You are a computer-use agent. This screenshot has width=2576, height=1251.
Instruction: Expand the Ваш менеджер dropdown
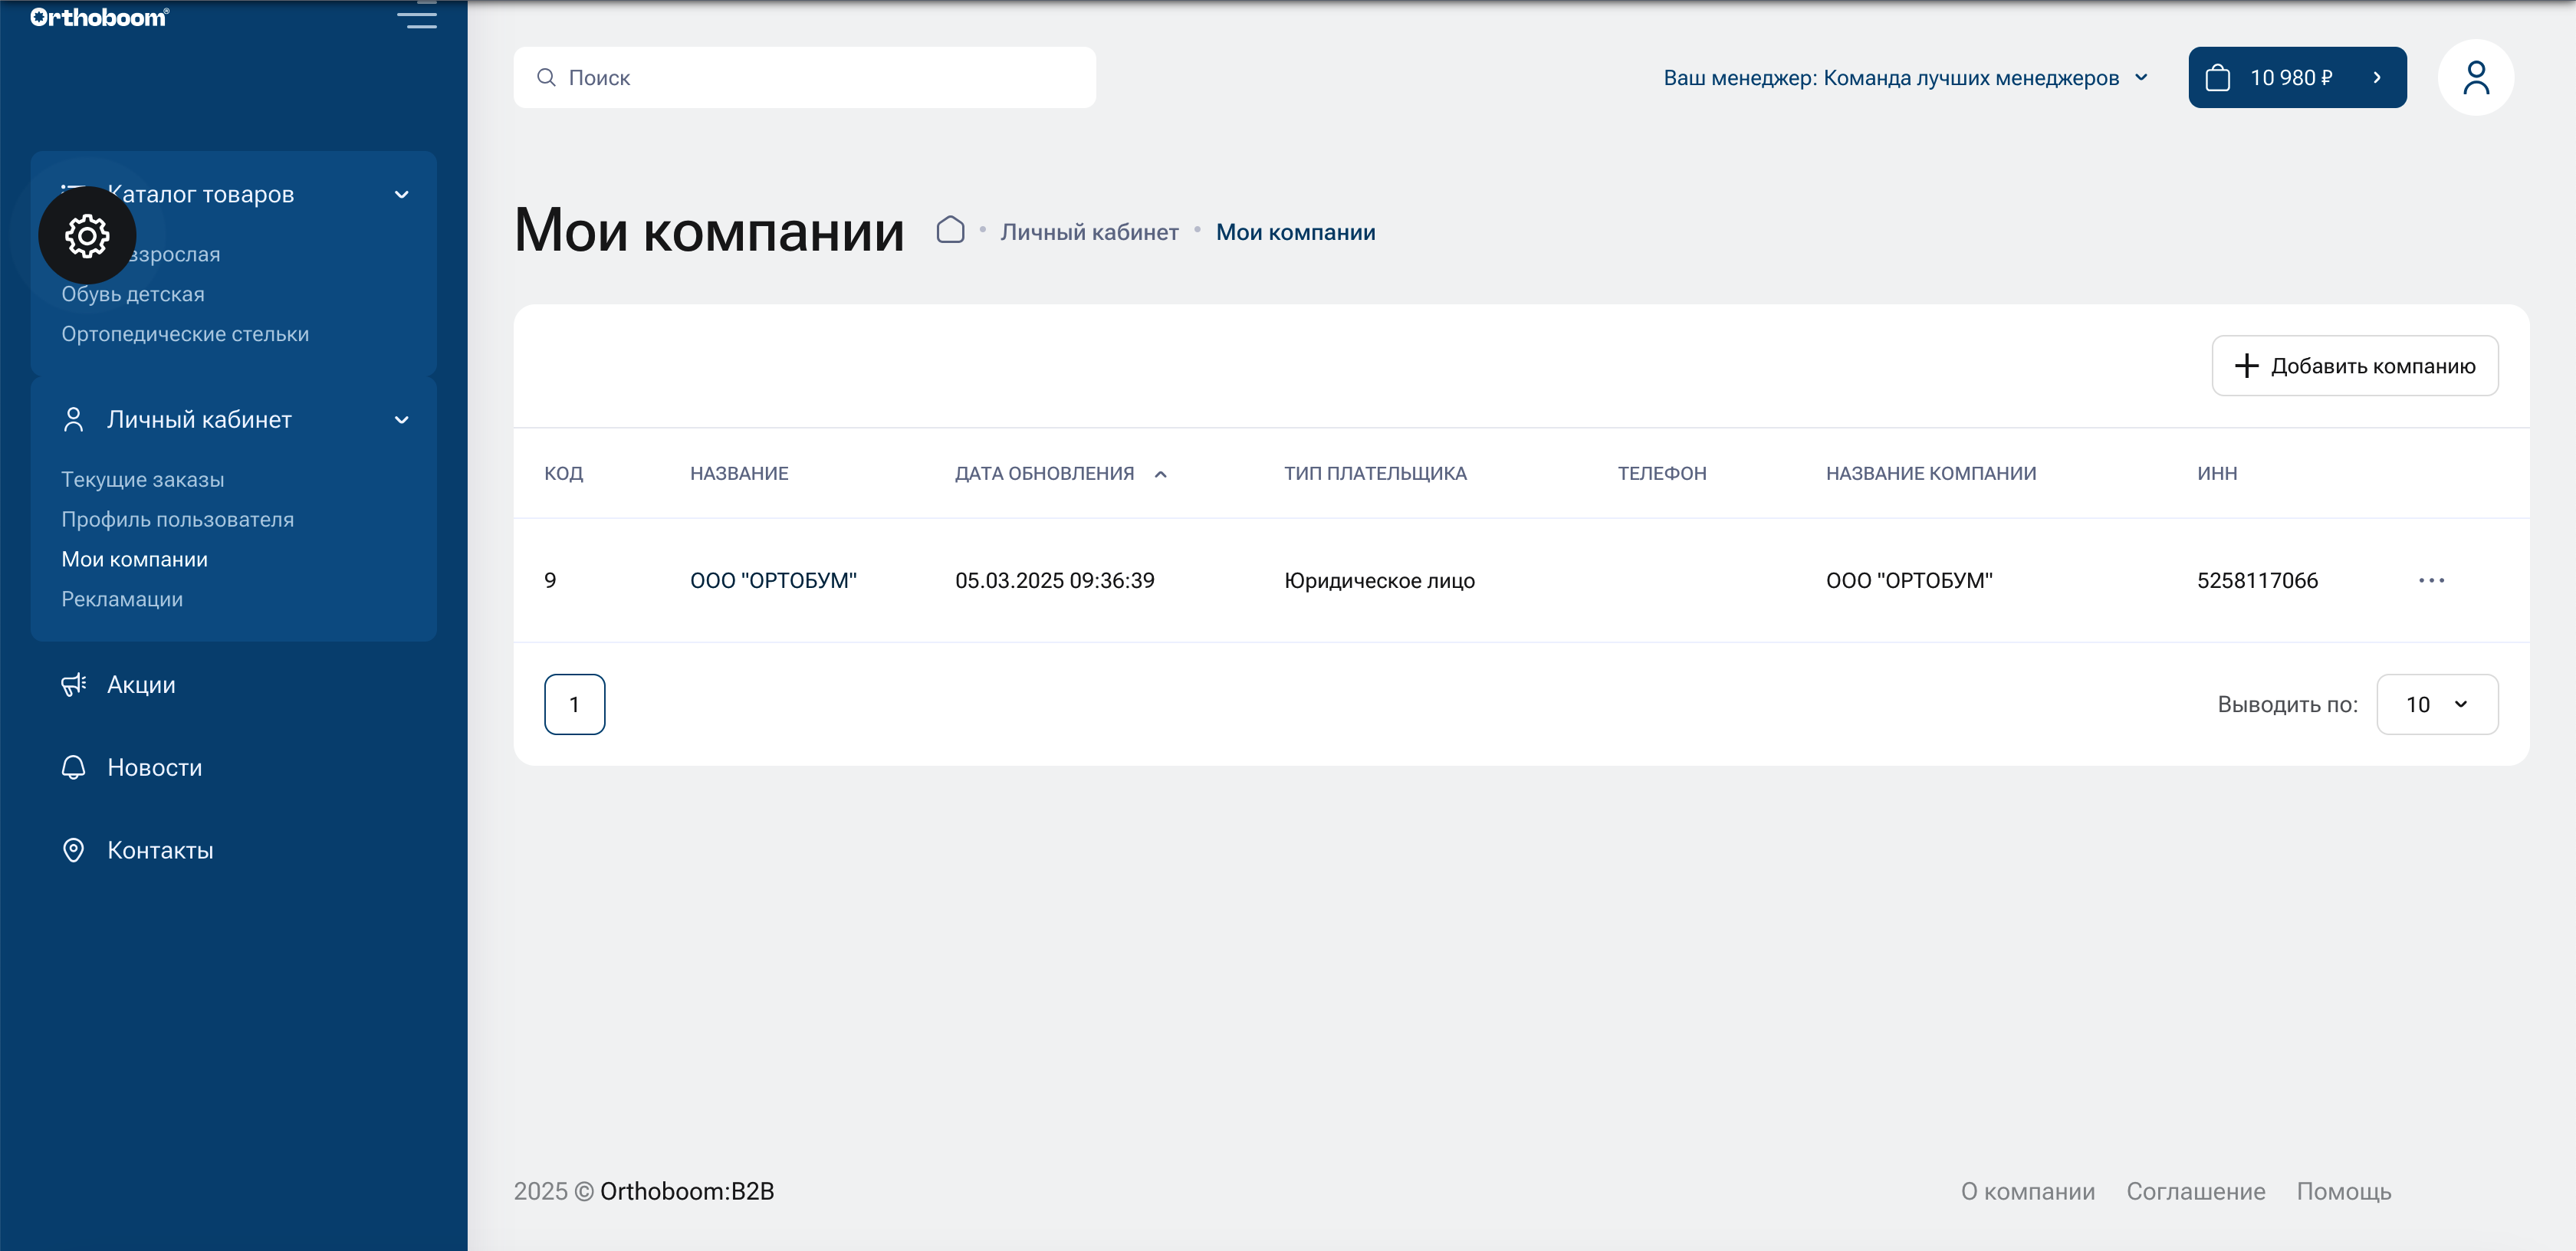[2141, 77]
